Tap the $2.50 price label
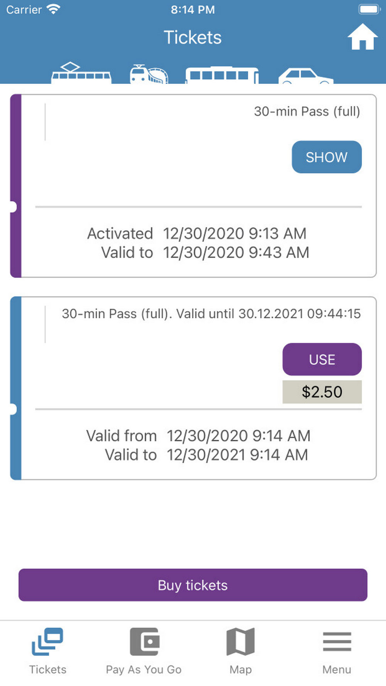This screenshot has height=686, width=386. [x=322, y=392]
